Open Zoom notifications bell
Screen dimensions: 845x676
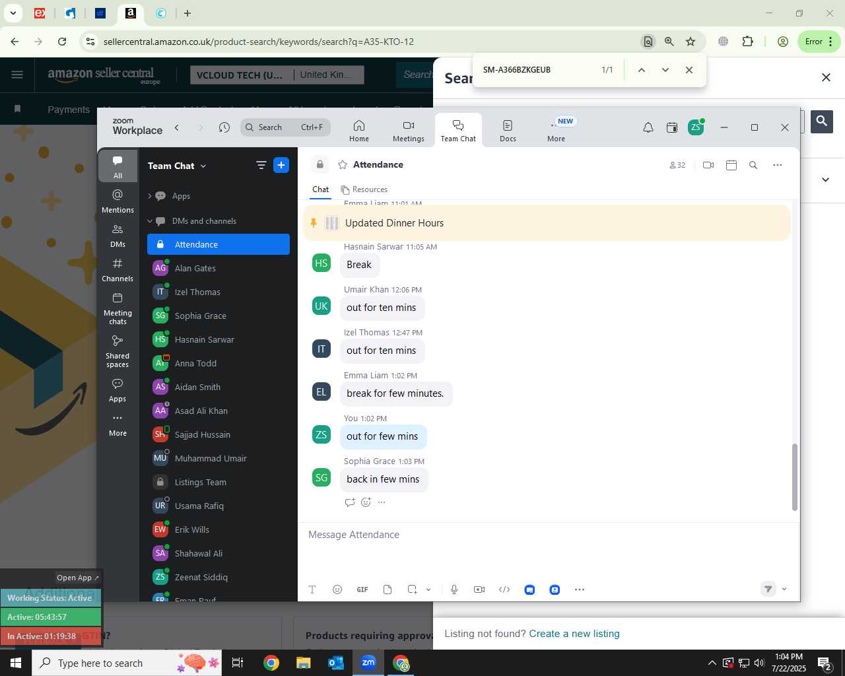coord(648,127)
